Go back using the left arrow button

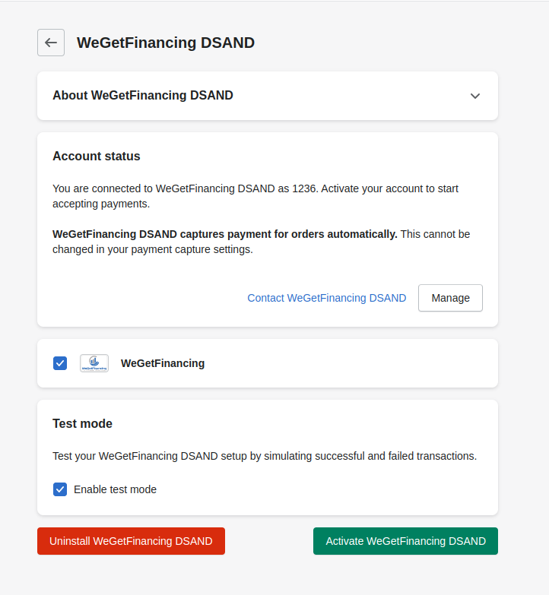[51, 43]
